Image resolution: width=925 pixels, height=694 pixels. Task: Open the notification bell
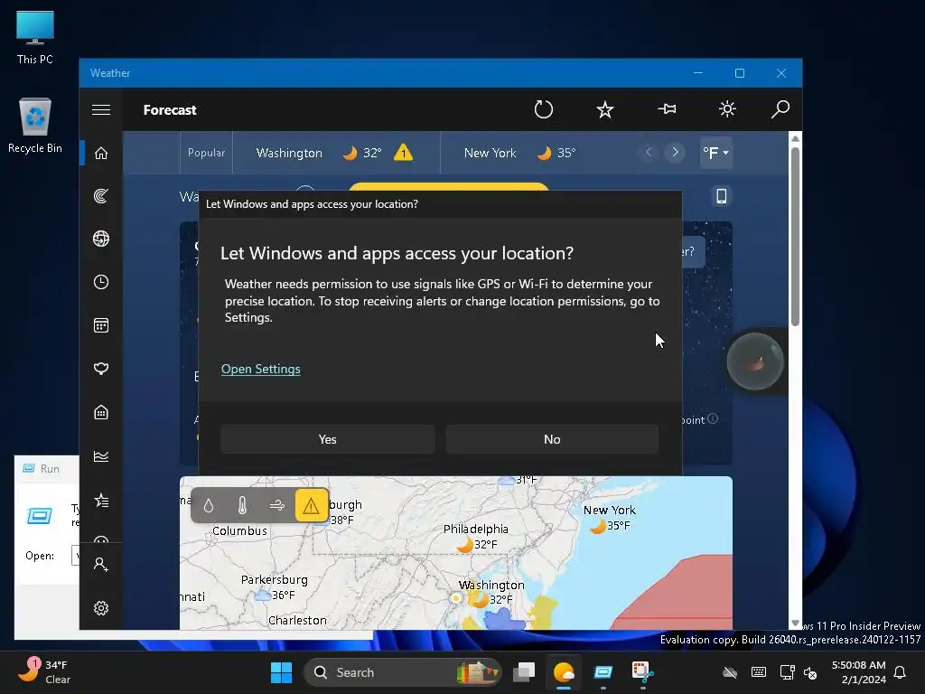pos(900,672)
